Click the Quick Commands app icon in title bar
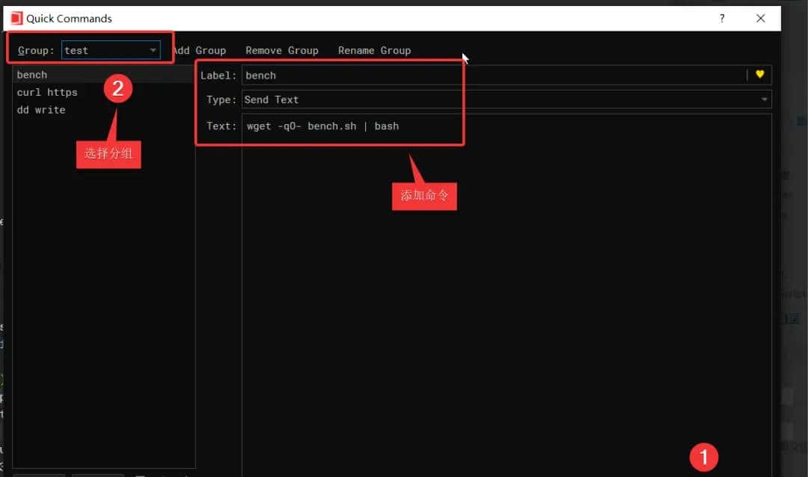Screen dimensions: 808x477 click(16, 18)
